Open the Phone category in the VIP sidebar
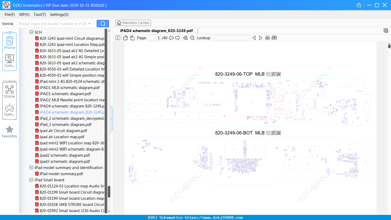Screen dimensions: 391x220 (x=9, y=43)
